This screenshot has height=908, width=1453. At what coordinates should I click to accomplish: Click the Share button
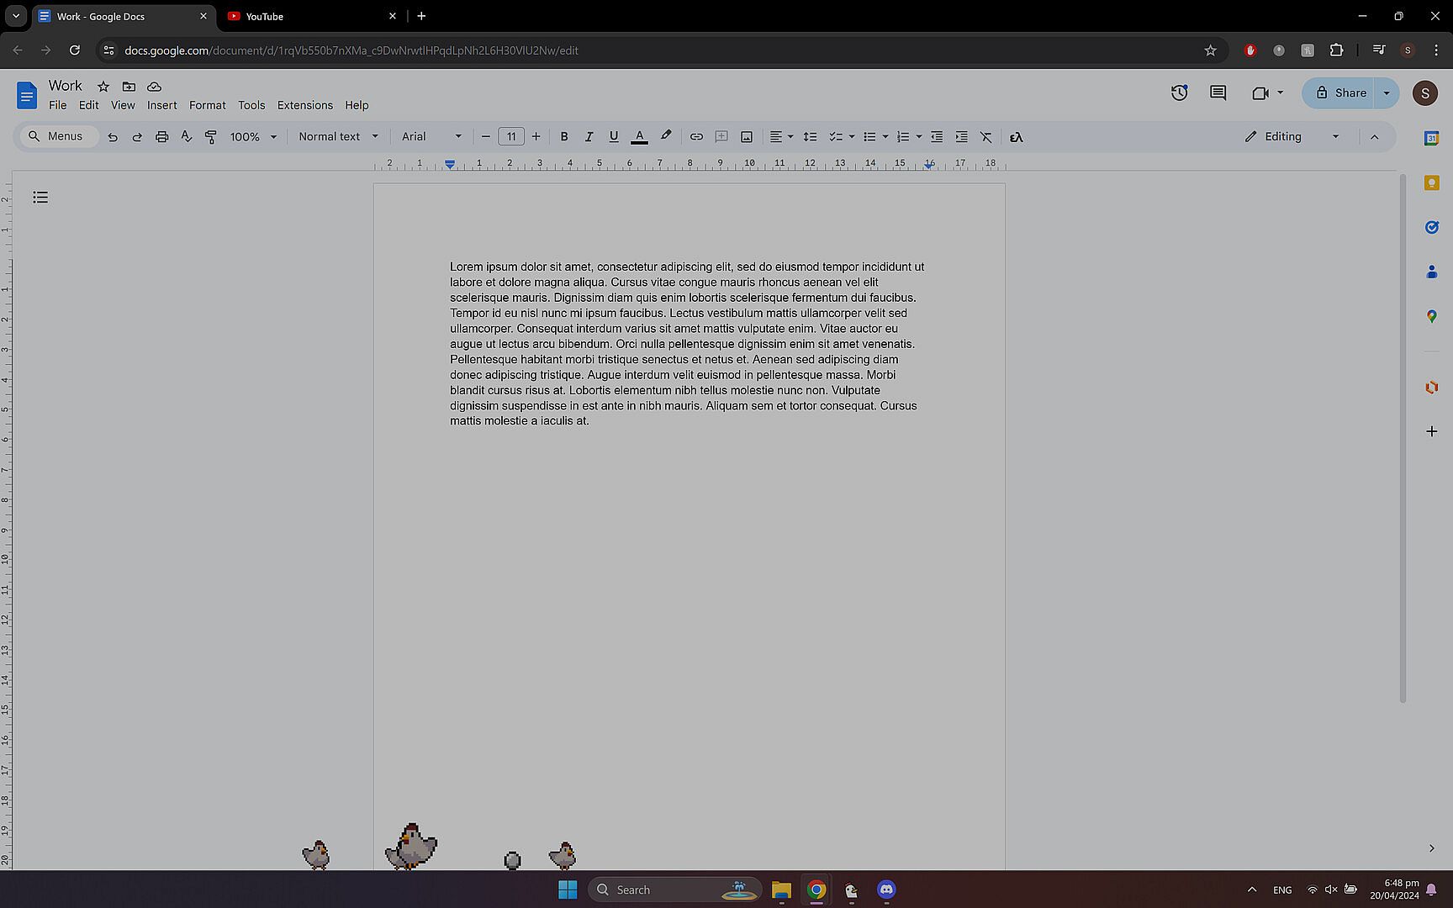click(x=1340, y=93)
